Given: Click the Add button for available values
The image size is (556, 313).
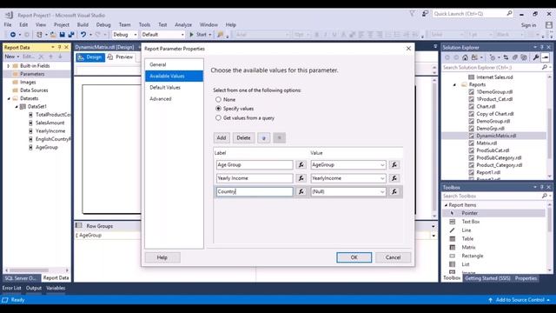Looking at the screenshot, I should point(222,137).
